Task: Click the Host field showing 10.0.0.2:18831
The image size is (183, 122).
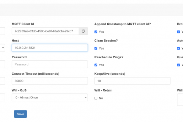Action: pyautogui.click(x=49, y=48)
